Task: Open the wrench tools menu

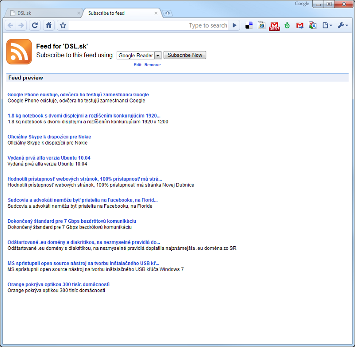Action: click(343, 25)
